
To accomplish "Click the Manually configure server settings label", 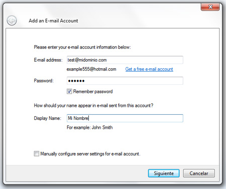I will pyautogui.click(x=90, y=154).
